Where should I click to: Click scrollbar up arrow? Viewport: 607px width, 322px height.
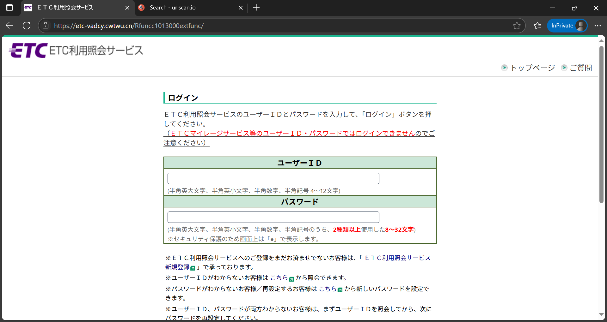pos(601,41)
